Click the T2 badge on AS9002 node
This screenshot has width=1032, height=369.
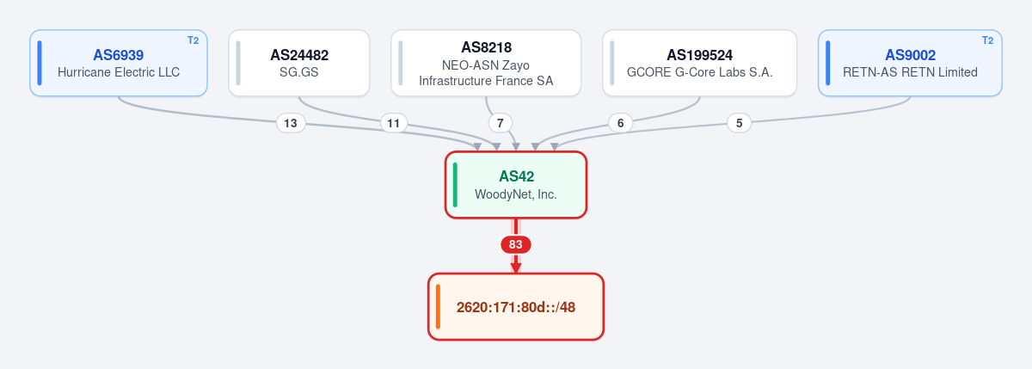click(987, 40)
